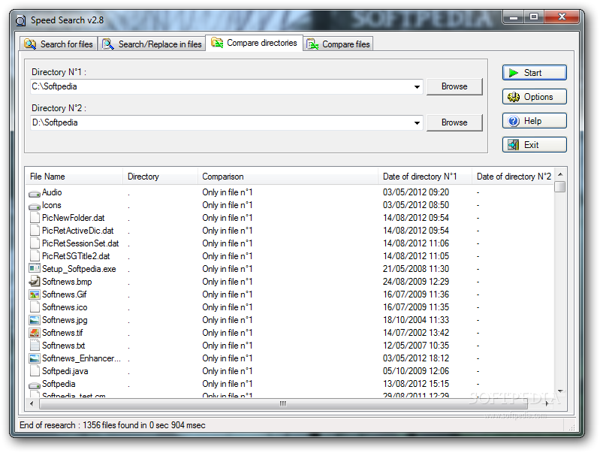Click the Softnews.bmp image icon

pos(35,282)
